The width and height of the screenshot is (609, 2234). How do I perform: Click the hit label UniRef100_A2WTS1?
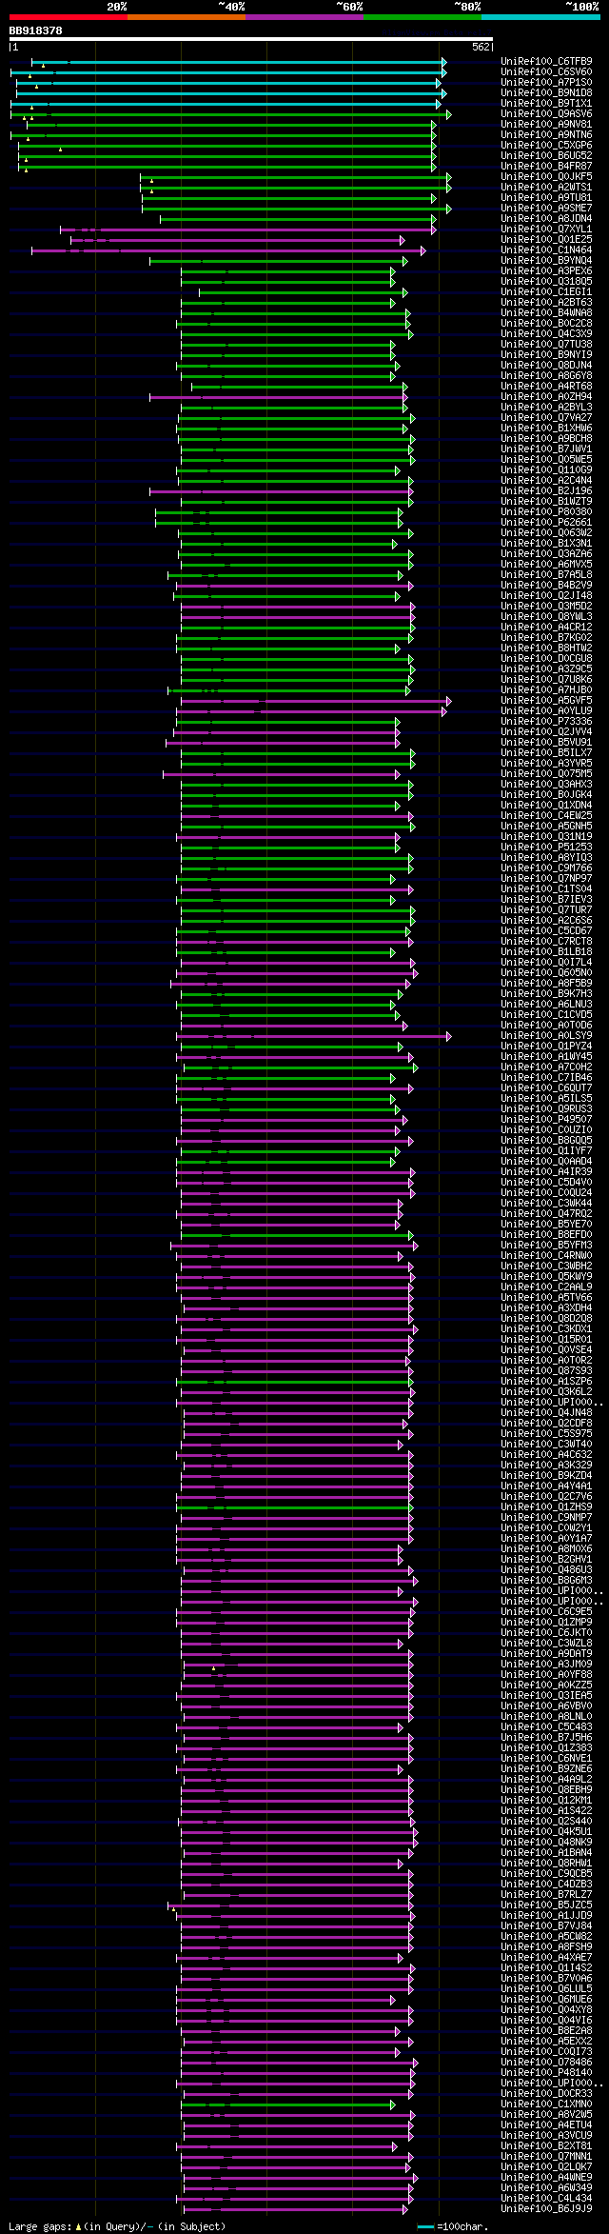pyautogui.click(x=546, y=188)
